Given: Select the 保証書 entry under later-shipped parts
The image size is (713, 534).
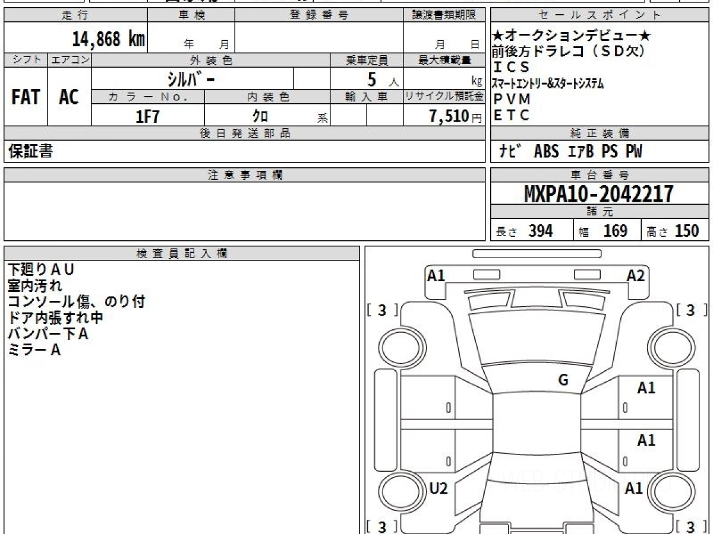Looking at the screenshot, I should [x=31, y=152].
